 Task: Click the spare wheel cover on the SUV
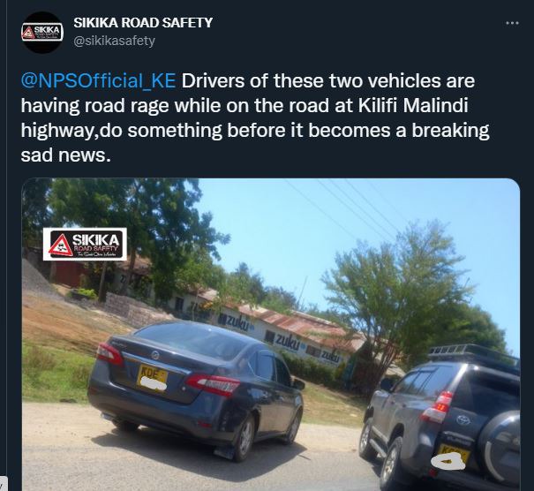click(500, 448)
